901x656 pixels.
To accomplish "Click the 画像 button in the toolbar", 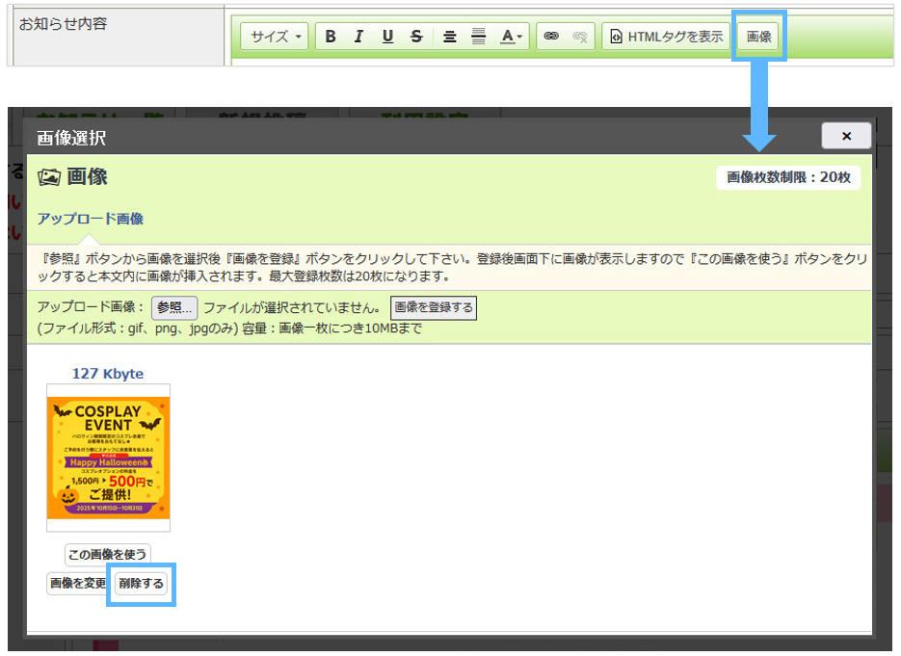I will 759,37.
